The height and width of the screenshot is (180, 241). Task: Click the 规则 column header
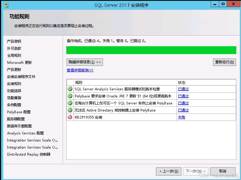pos(125,82)
